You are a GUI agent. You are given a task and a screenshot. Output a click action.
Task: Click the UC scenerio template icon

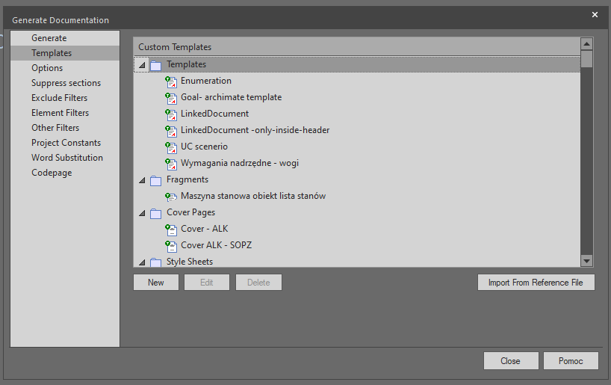pos(171,147)
